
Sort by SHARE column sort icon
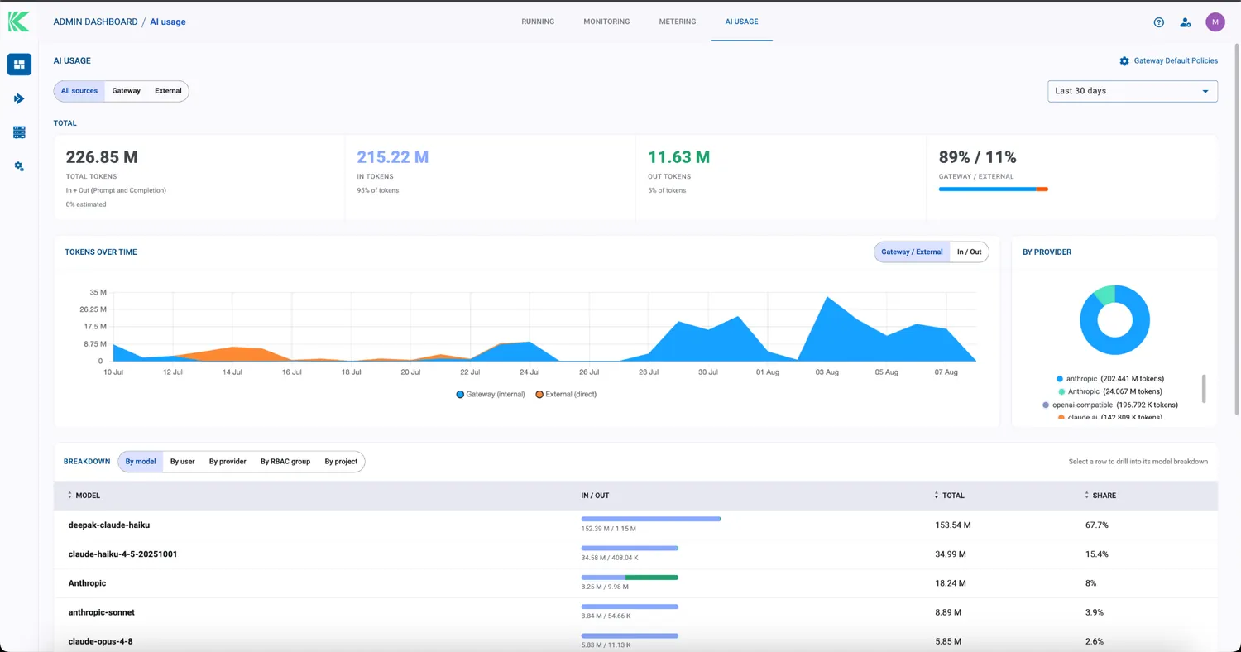[x=1086, y=496]
